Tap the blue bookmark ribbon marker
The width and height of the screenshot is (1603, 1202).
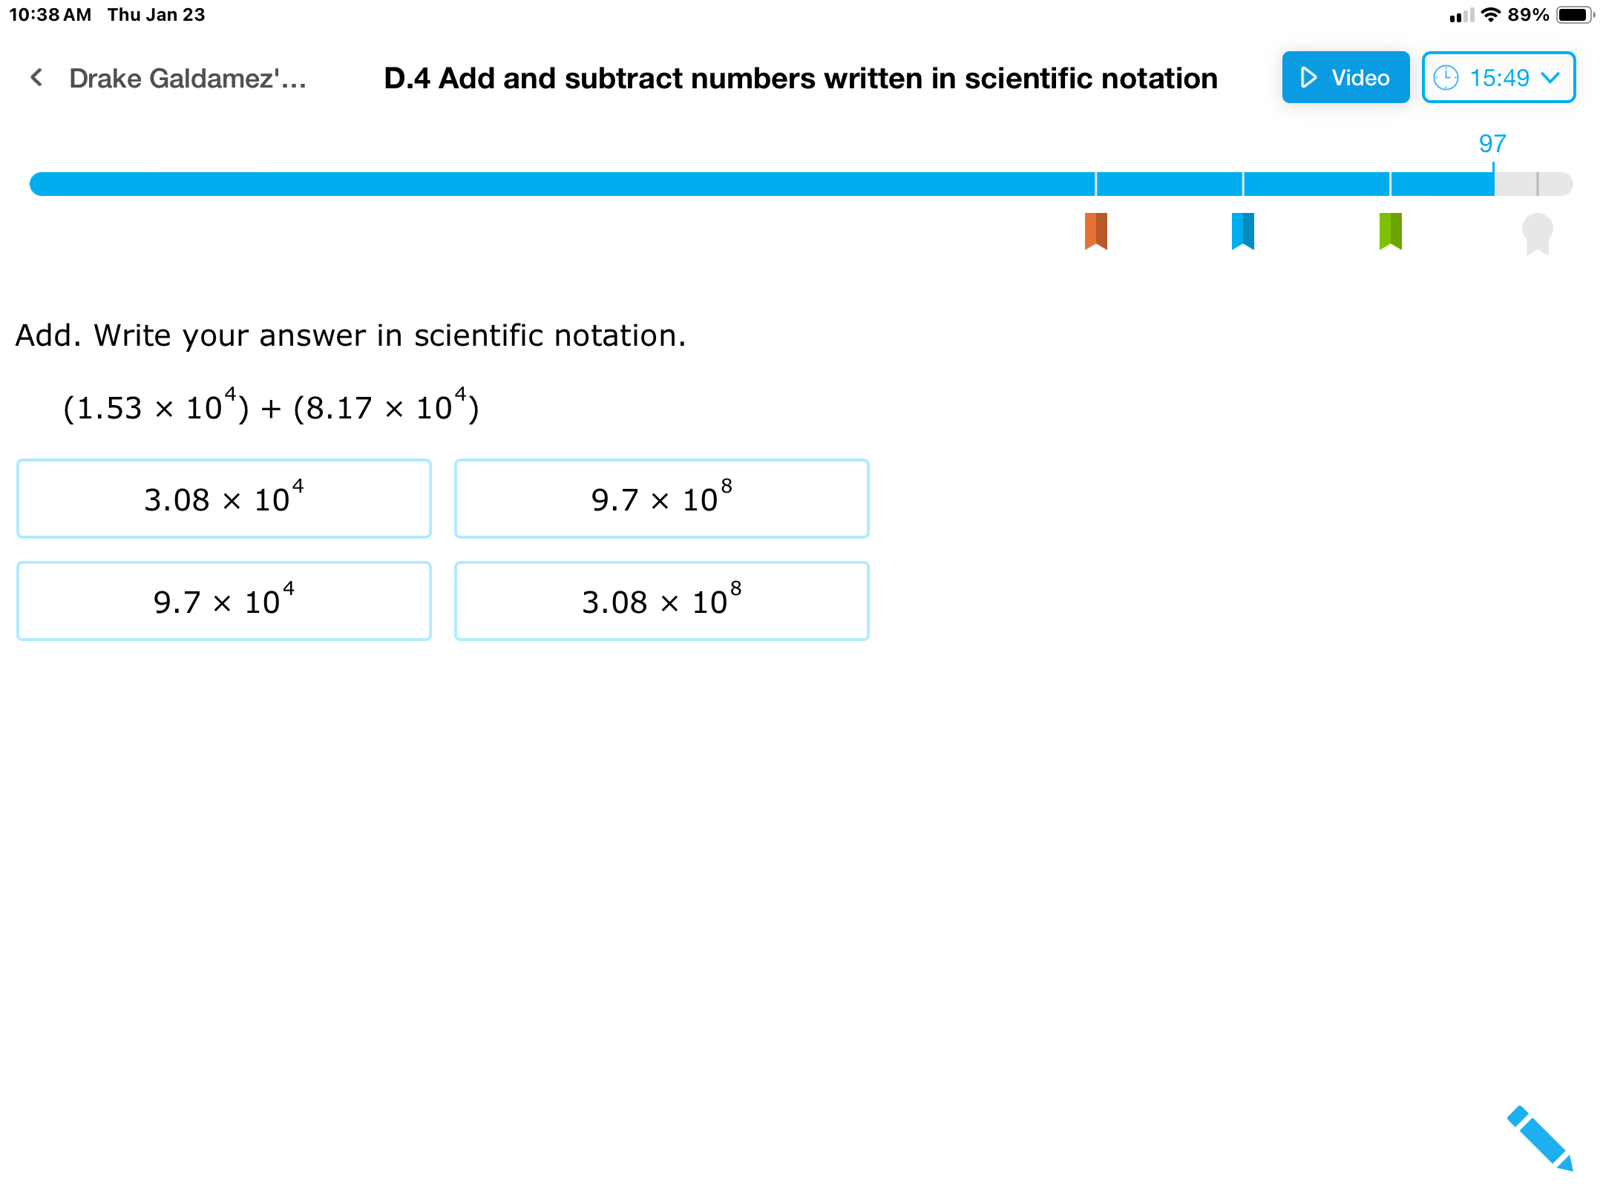click(1242, 231)
